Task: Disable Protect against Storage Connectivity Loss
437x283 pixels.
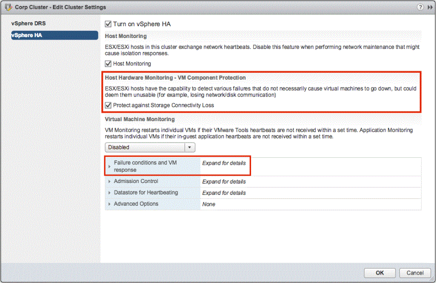Action: point(109,105)
